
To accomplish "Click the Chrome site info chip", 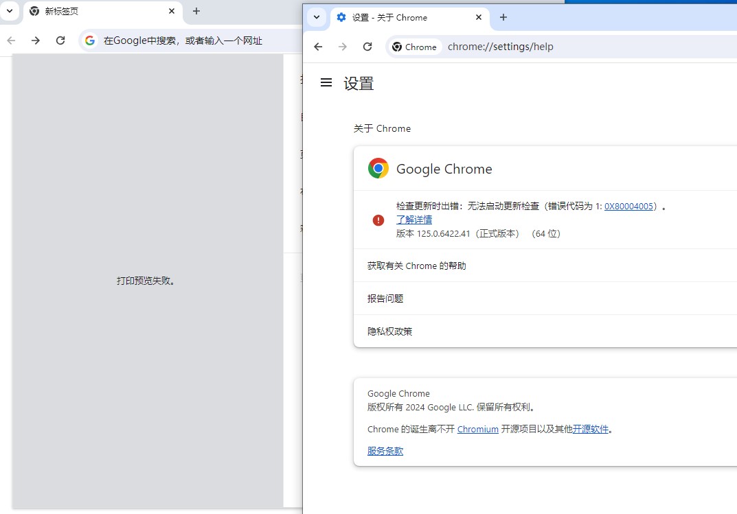I will [x=415, y=47].
